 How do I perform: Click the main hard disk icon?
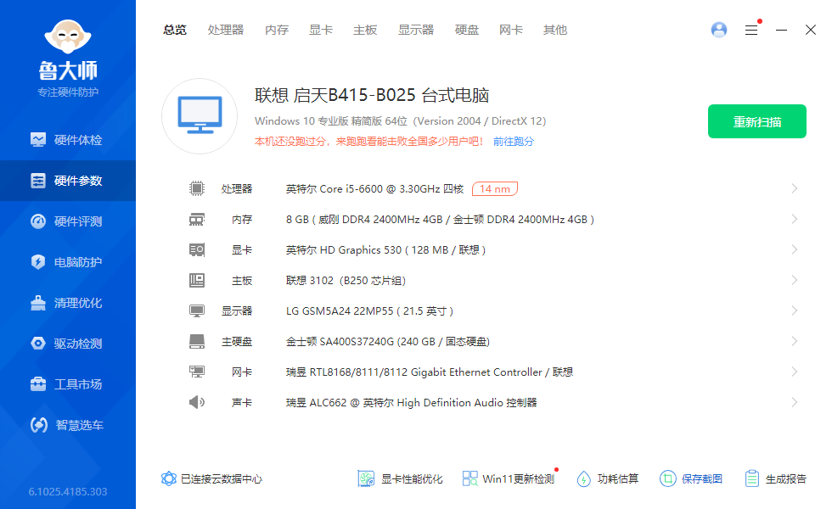(x=197, y=341)
